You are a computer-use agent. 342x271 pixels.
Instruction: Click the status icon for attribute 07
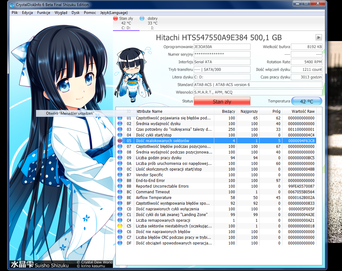coord(120,146)
